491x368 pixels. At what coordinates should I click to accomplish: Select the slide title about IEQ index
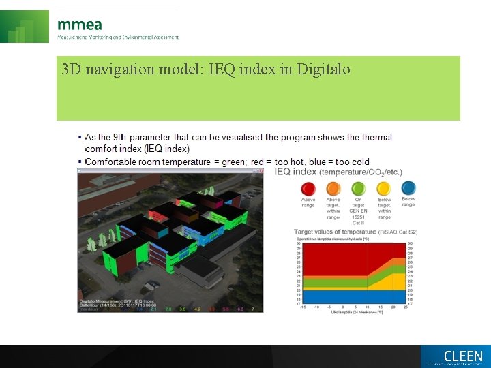pyautogui.click(x=206, y=69)
